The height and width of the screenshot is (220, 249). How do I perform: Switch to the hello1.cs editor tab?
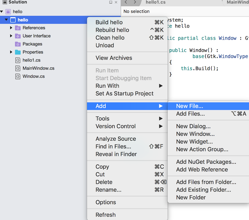[x=155, y=2]
